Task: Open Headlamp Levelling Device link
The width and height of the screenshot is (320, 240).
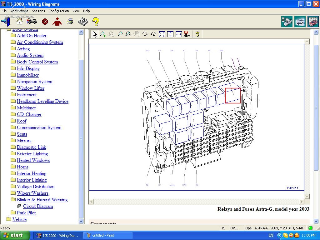Action: [x=42, y=101]
